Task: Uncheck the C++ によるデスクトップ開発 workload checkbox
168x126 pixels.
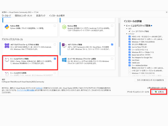Action: click(55, 59)
